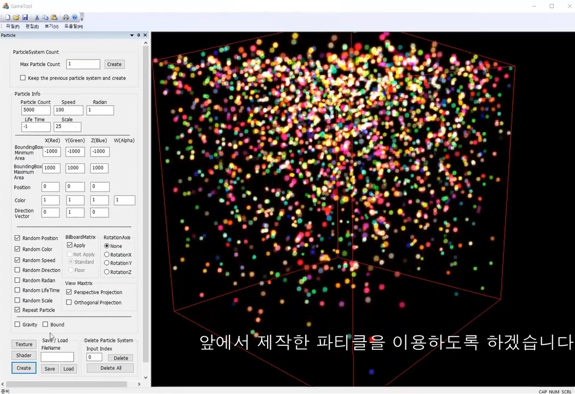Open the Particle panel dropdown arrow
Screen dimensions: 575x394
[132, 35]
